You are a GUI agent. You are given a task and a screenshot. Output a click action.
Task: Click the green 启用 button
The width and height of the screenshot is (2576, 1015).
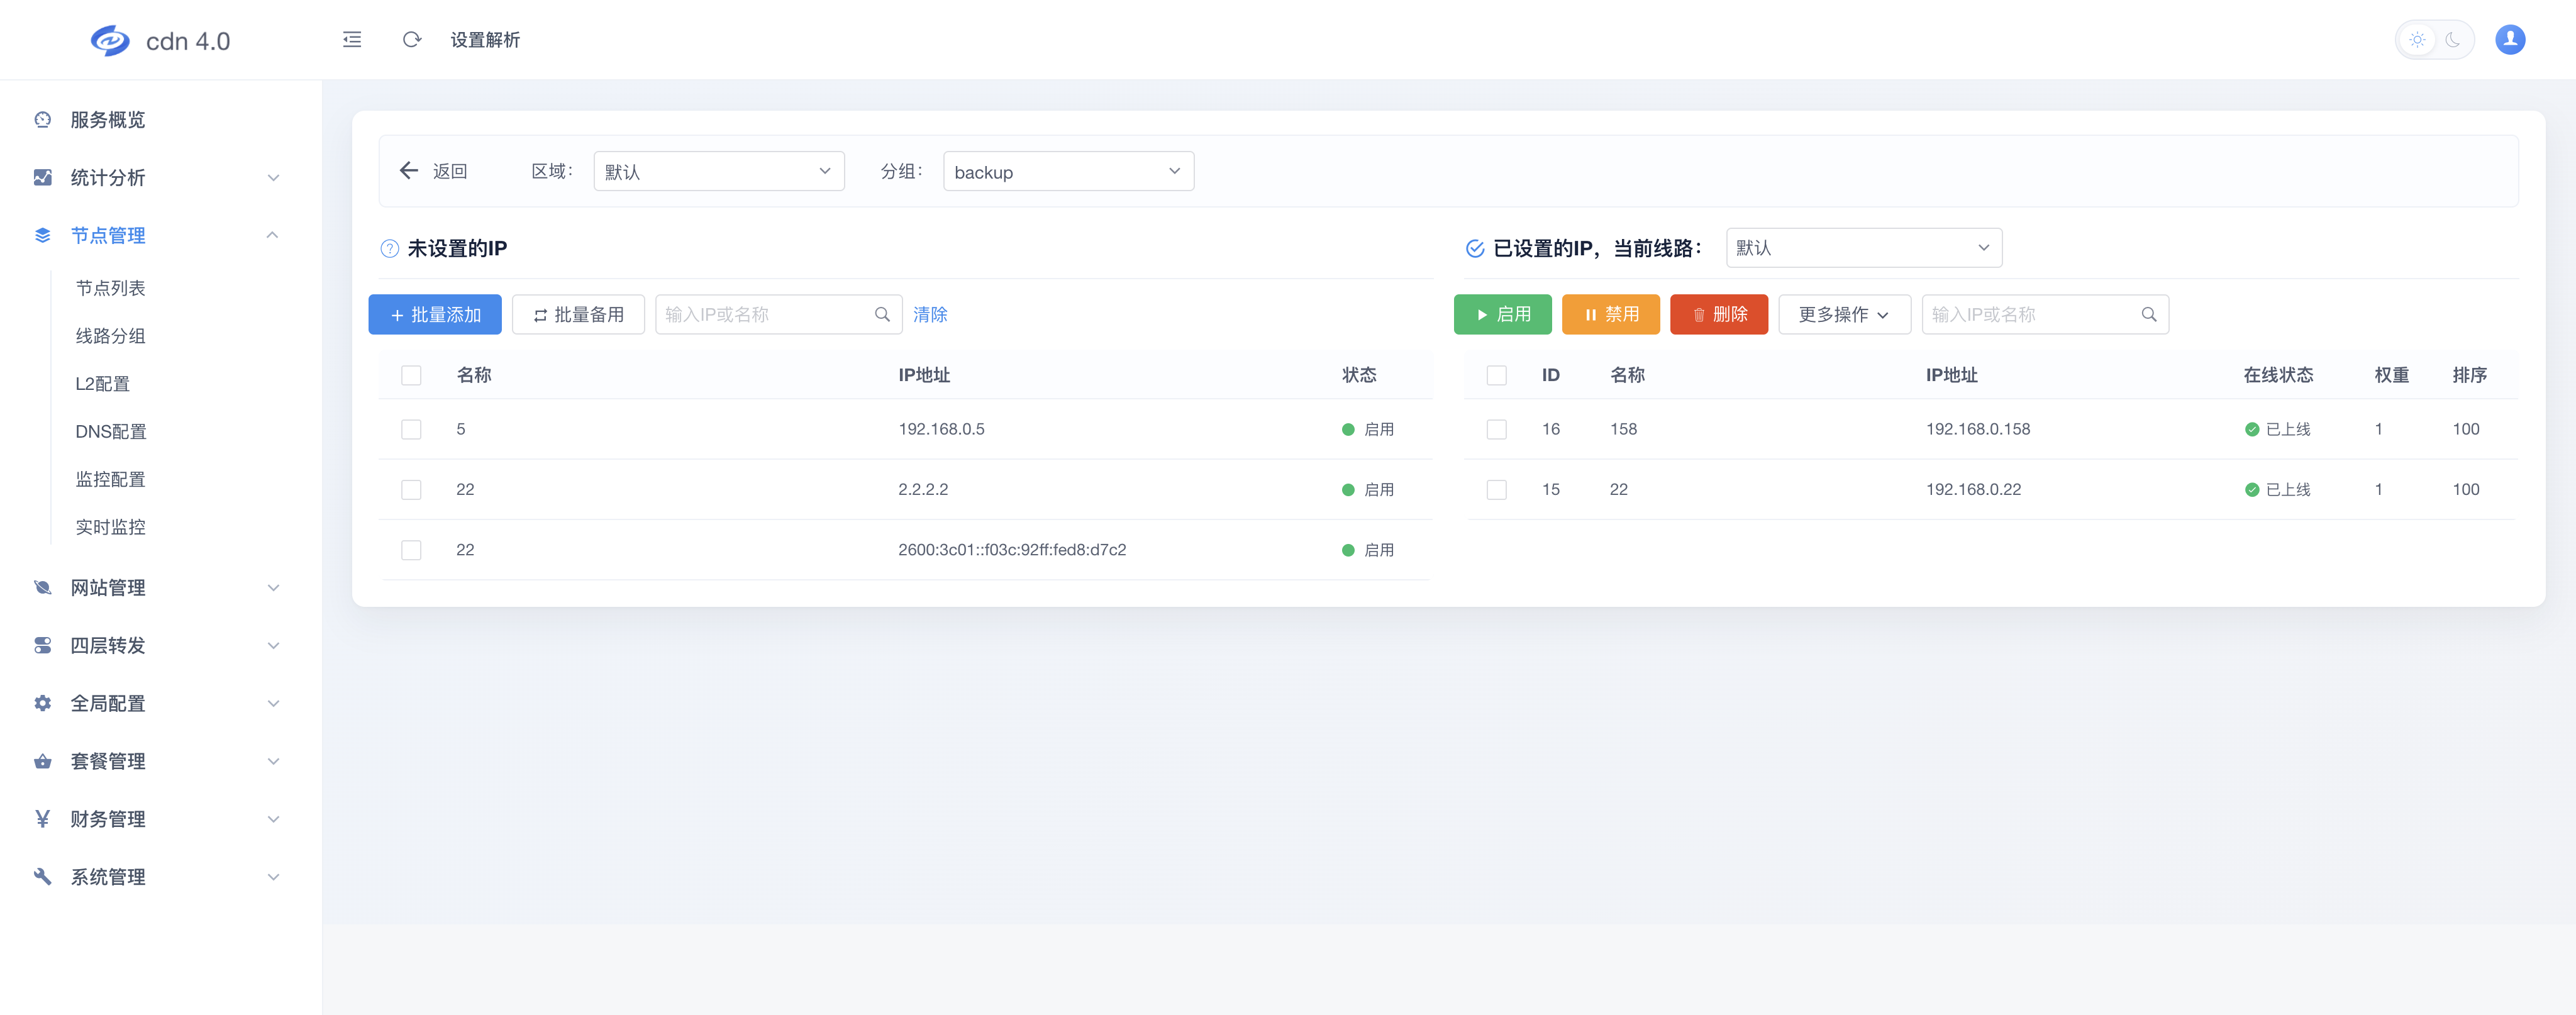(x=1503, y=315)
